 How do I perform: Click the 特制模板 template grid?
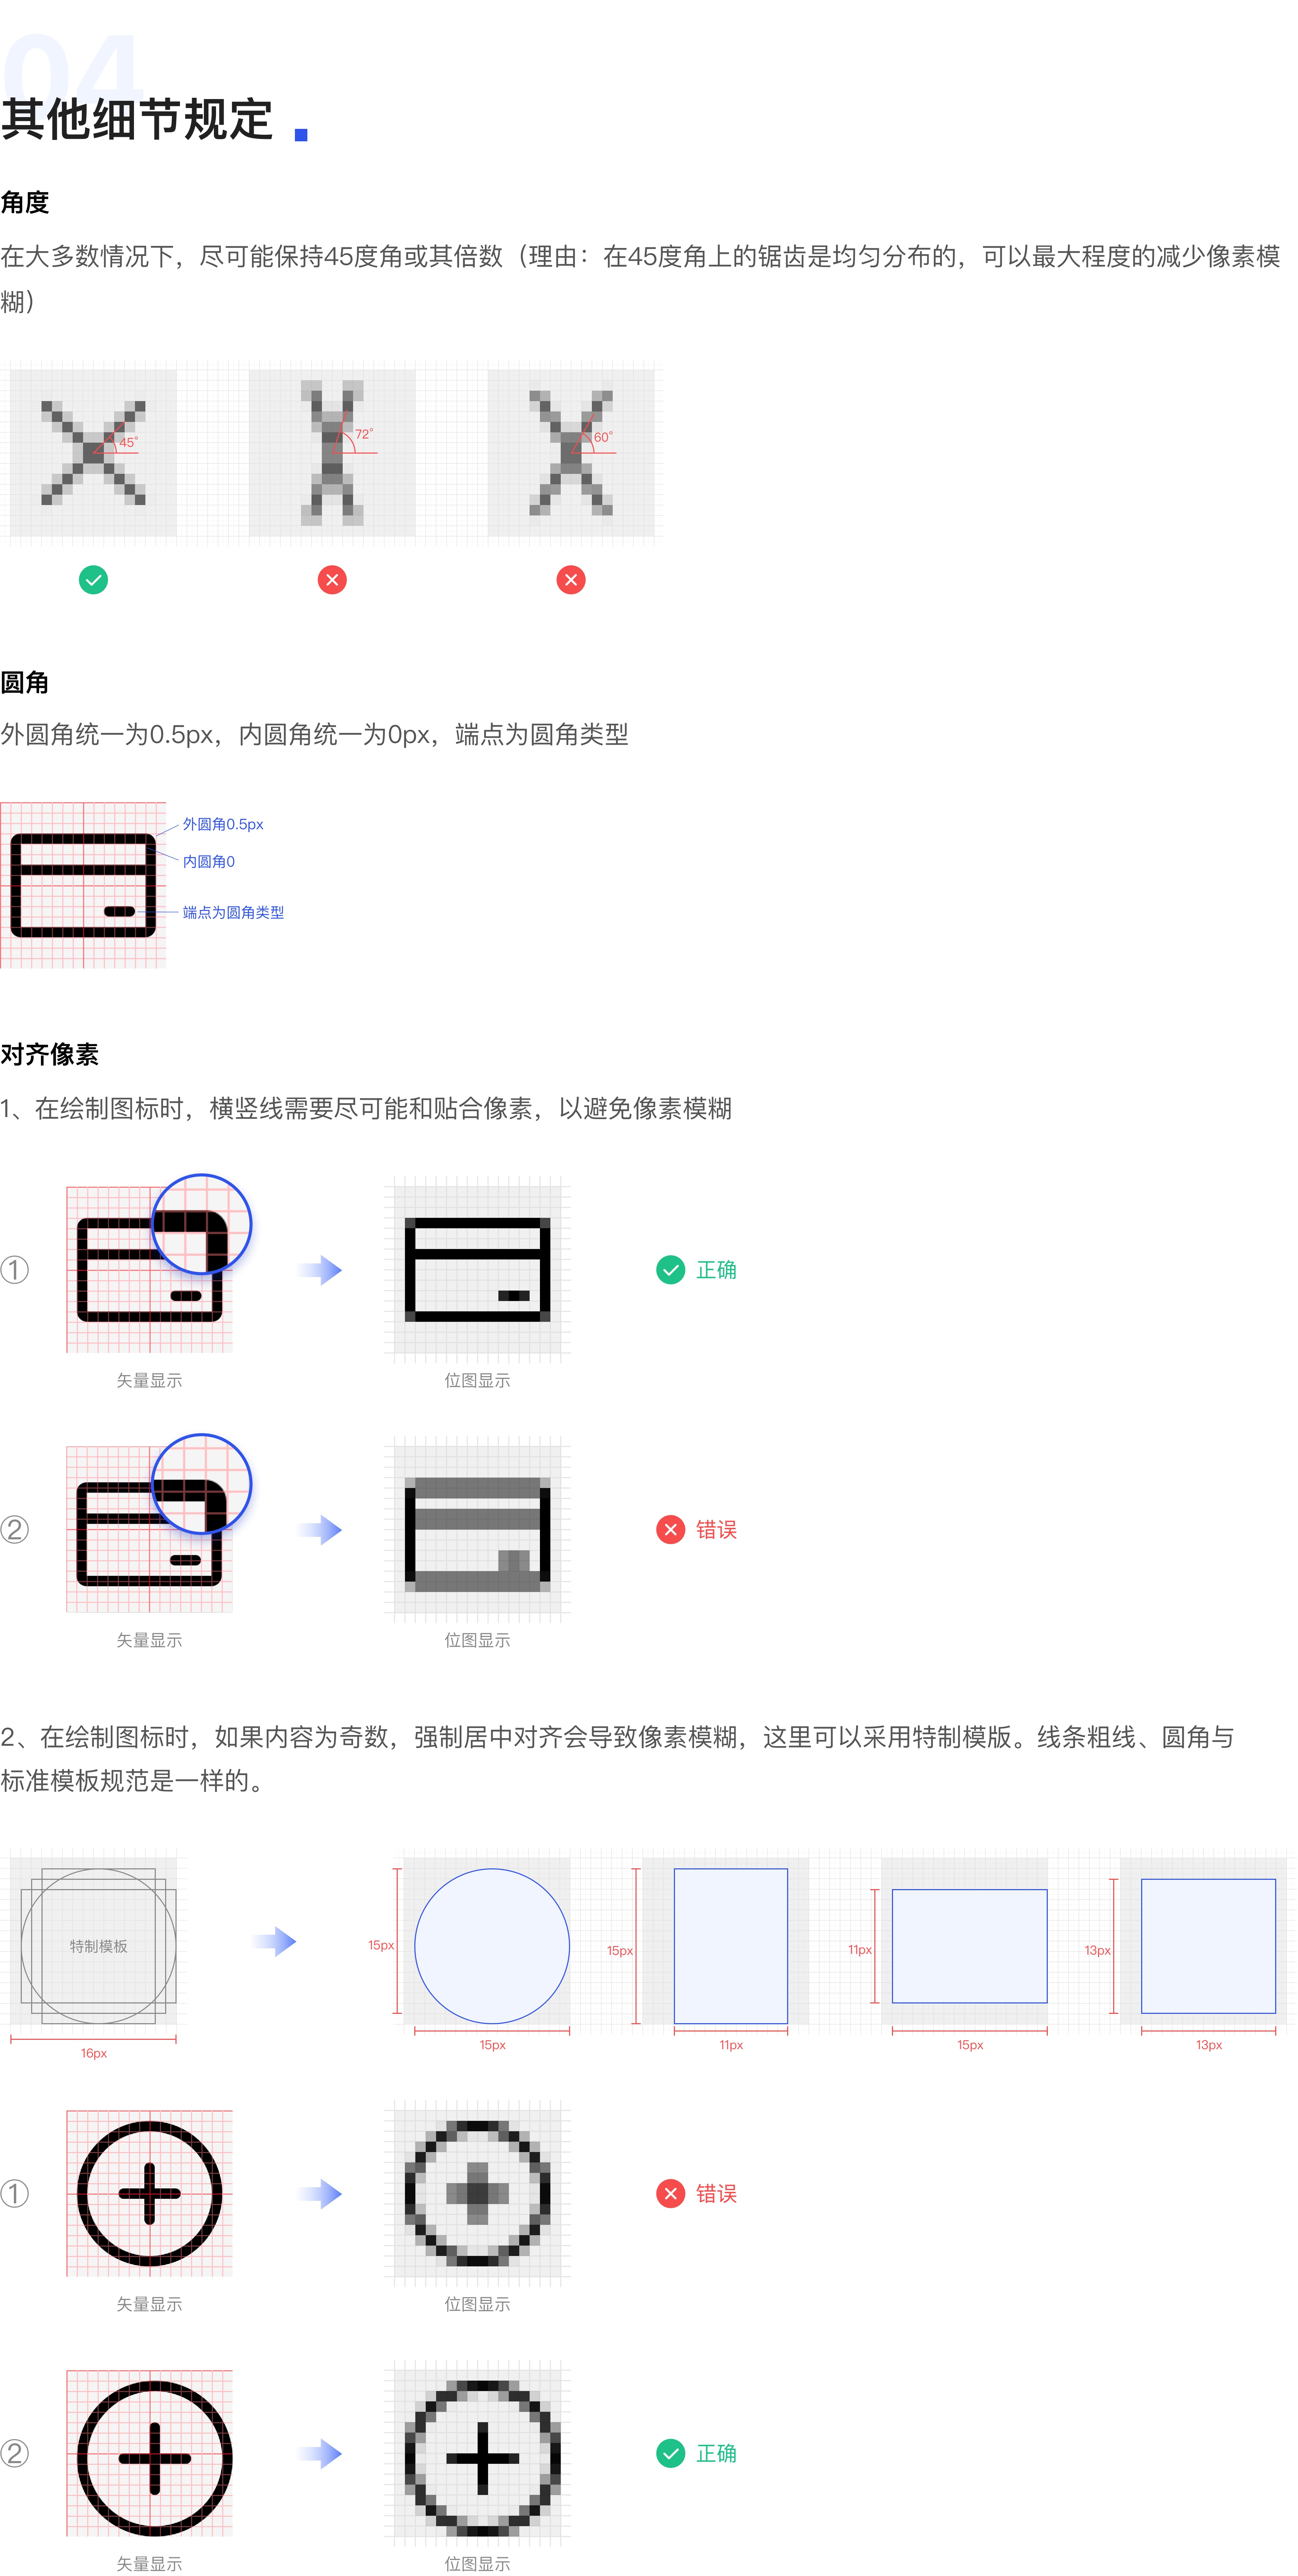[x=98, y=1946]
